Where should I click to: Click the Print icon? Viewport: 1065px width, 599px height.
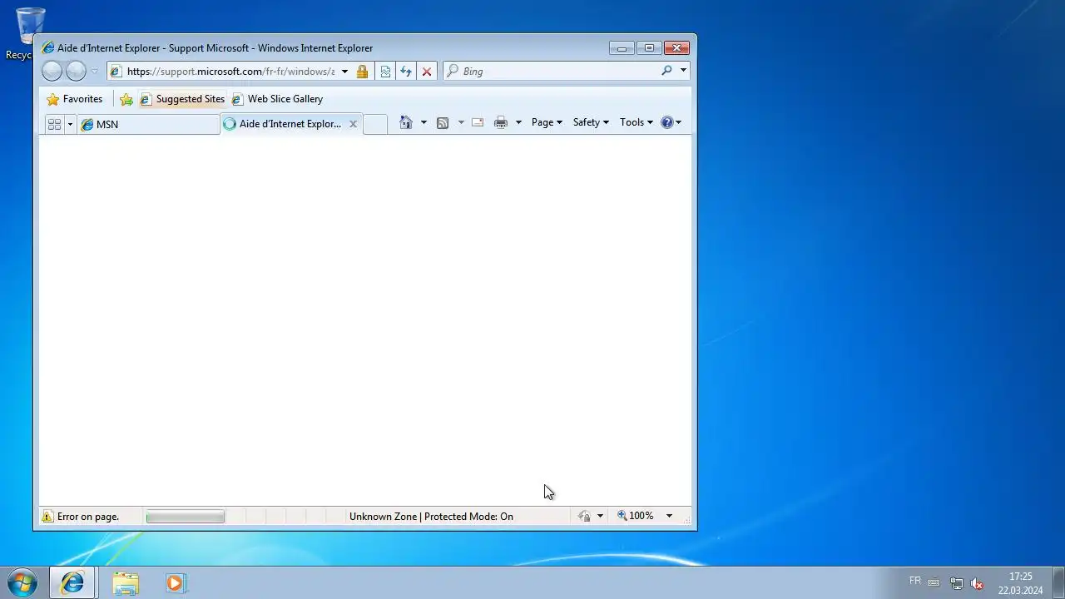click(500, 122)
